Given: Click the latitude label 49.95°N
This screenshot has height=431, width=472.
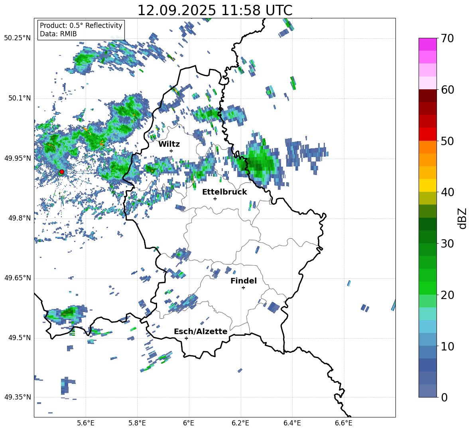Looking at the screenshot, I should click(x=18, y=158).
